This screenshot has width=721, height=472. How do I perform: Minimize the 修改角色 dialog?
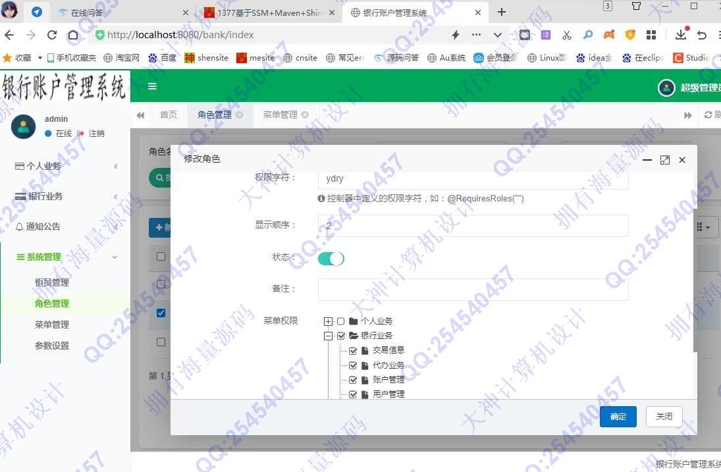click(647, 160)
